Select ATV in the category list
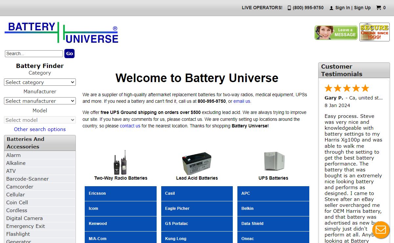 click(40, 171)
